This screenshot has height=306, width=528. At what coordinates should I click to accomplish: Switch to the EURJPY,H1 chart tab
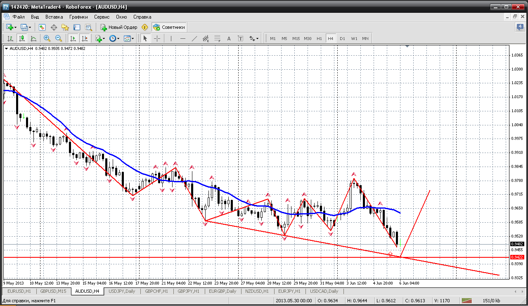coord(289,291)
